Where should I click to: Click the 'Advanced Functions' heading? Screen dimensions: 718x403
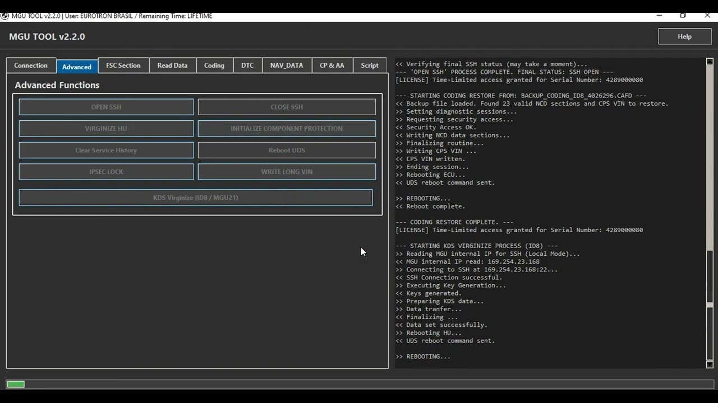click(57, 85)
